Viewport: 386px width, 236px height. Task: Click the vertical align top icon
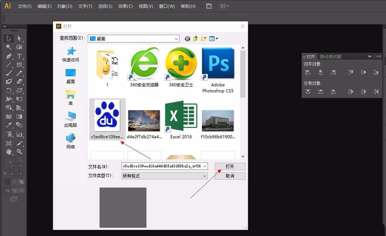point(350,72)
